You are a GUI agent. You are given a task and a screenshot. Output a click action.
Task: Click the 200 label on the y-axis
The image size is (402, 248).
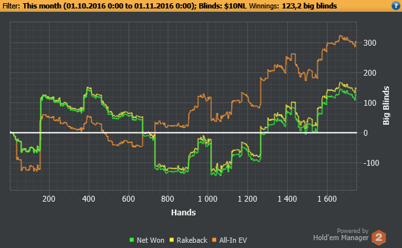point(369,73)
